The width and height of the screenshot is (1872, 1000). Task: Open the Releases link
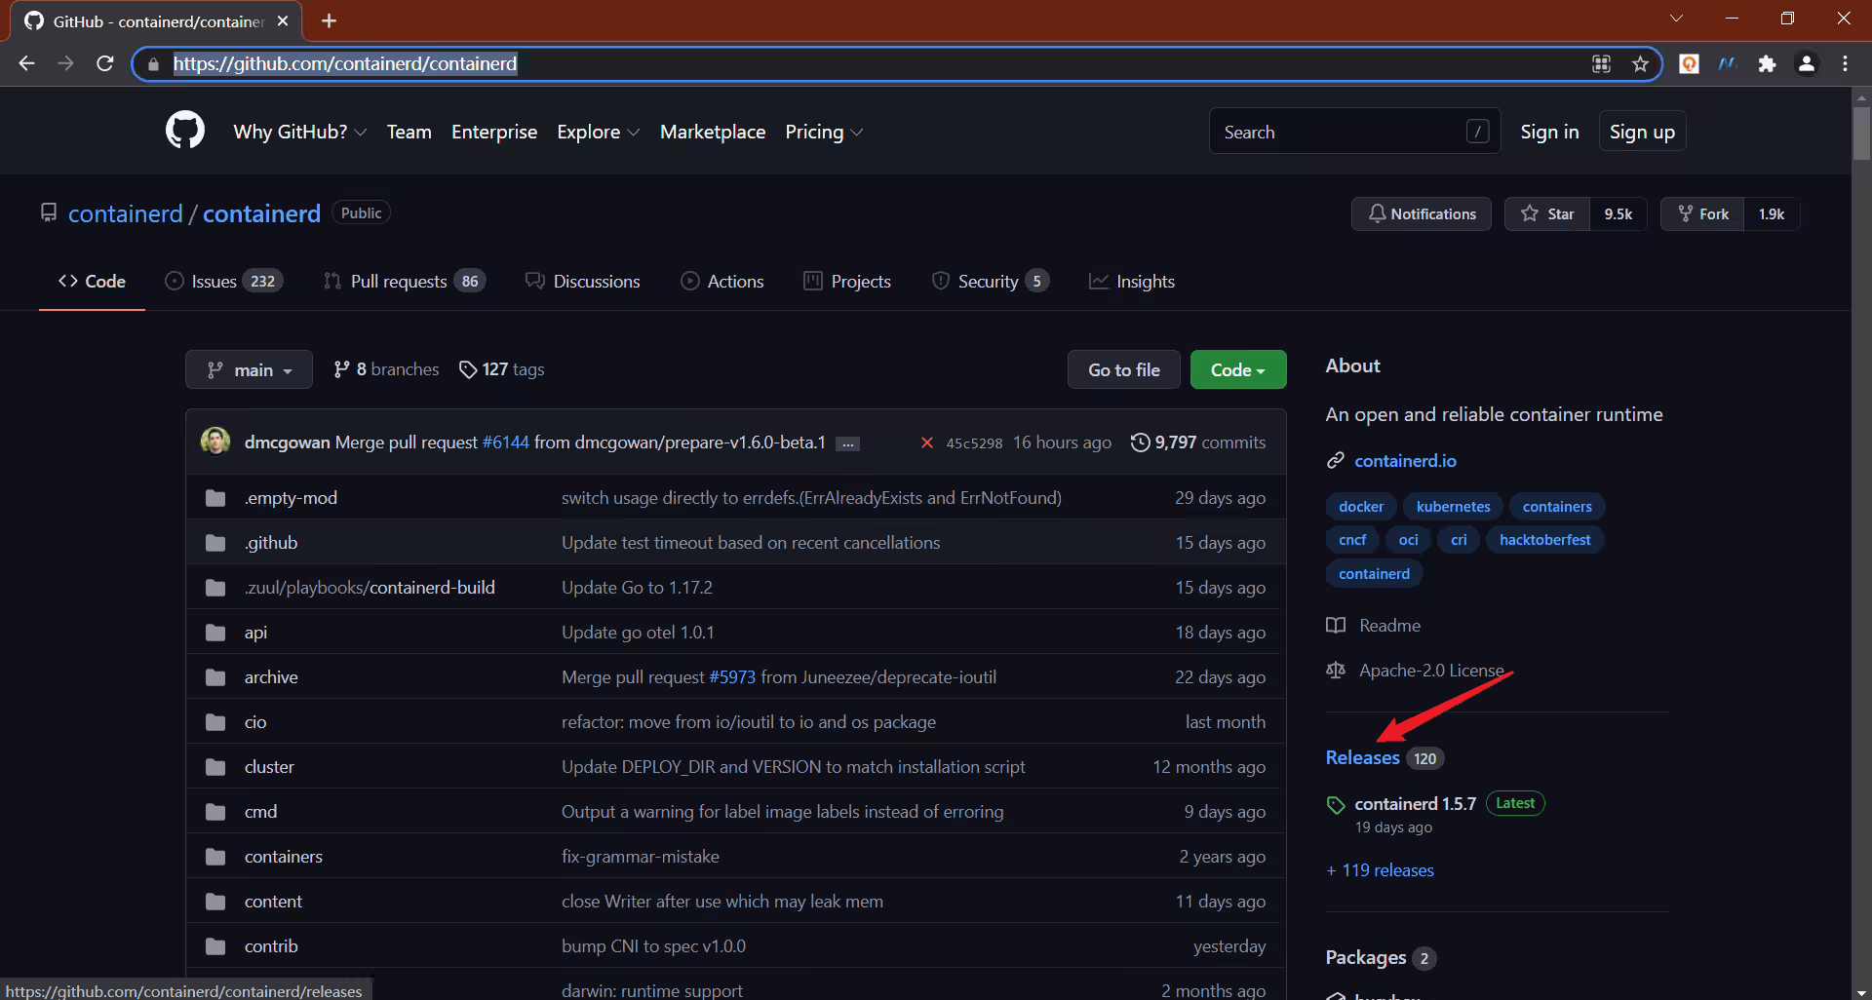pyautogui.click(x=1362, y=757)
